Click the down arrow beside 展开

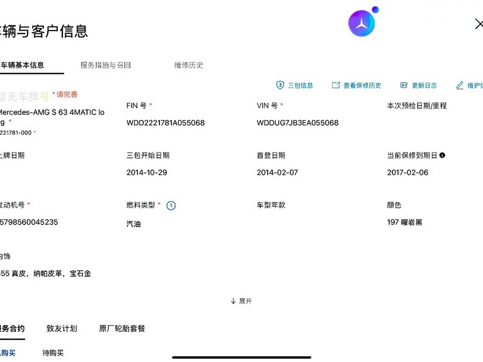[233, 301]
